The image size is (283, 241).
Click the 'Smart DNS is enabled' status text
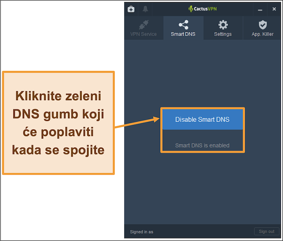point(202,145)
